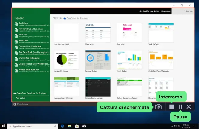The height and width of the screenshot is (129, 199).
Task: Expand the Add a place option
Action: tap(20, 98)
